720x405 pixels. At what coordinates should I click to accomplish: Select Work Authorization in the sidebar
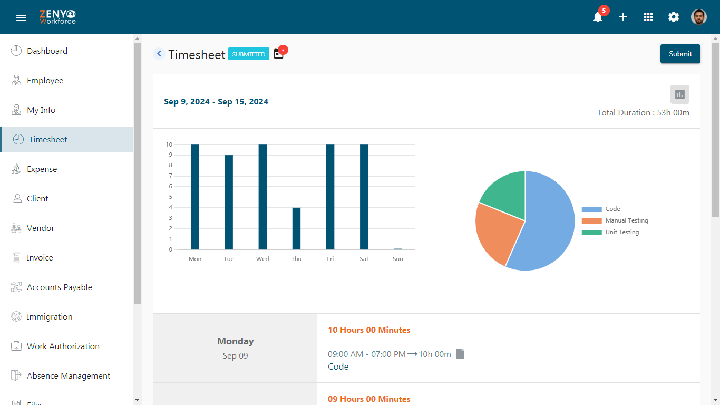(66, 346)
